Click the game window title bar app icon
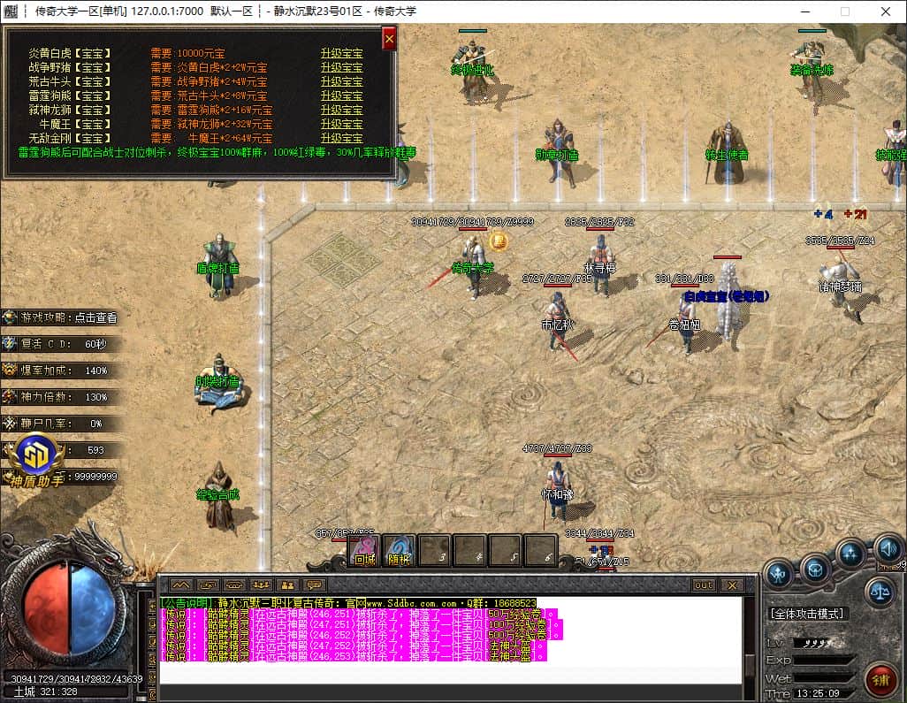The image size is (907, 703). click(x=11, y=11)
